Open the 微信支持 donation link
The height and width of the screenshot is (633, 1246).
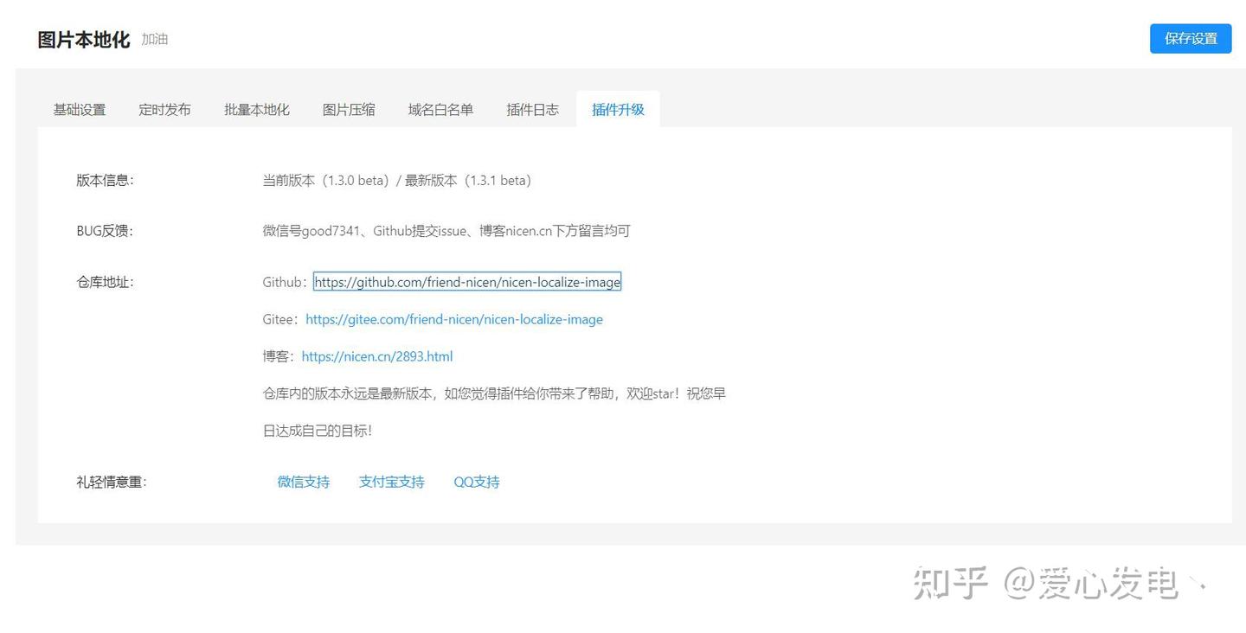pos(303,482)
